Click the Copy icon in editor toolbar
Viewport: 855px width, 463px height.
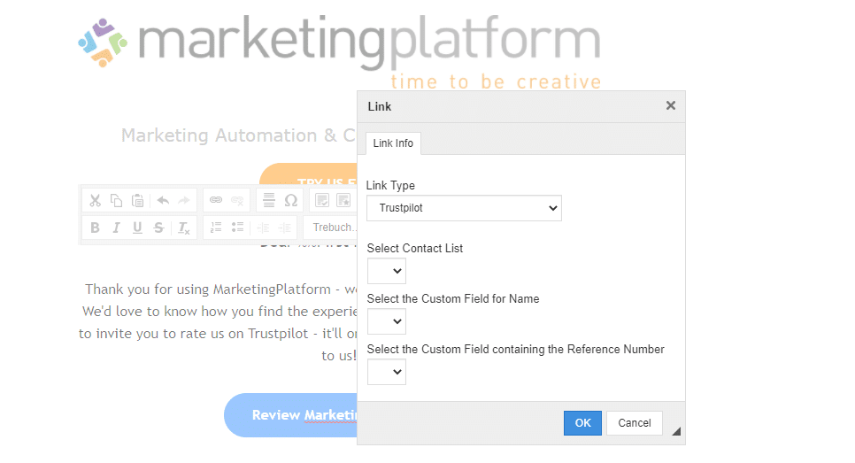[x=116, y=201]
